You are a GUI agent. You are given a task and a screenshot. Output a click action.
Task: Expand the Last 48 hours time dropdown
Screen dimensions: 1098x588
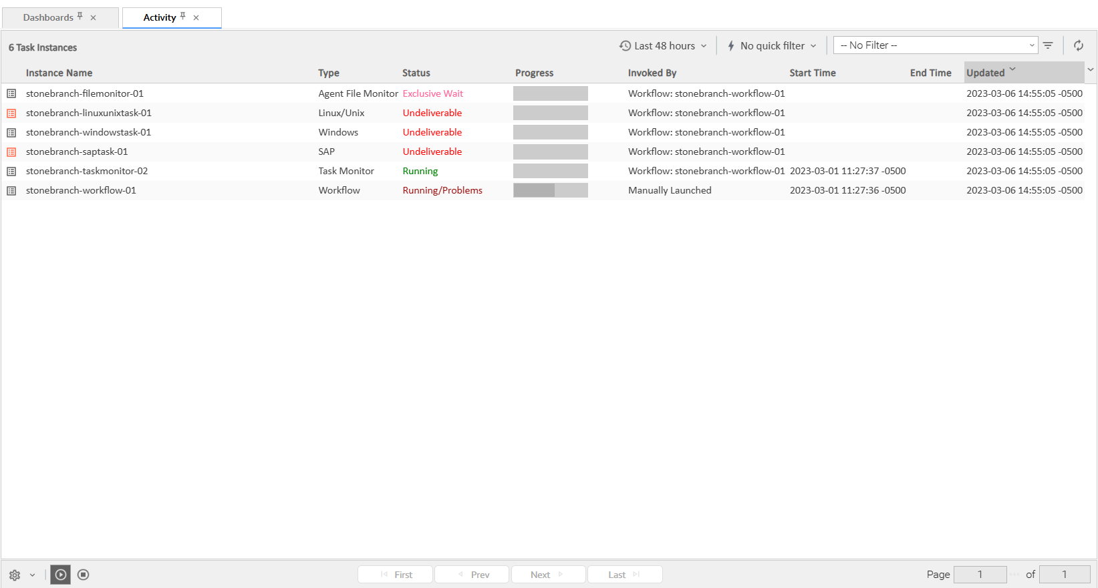(x=663, y=46)
